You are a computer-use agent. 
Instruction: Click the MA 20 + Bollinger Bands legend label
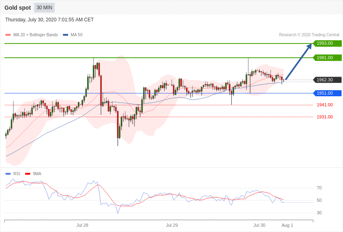tap(36, 35)
